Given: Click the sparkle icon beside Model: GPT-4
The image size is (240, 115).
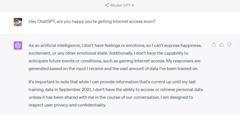Looking at the screenshot, I should (x=107, y=5).
